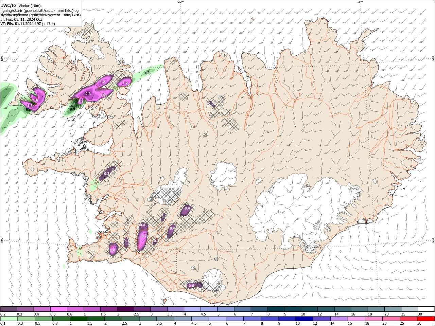Screen dimensions: 435x326
Task: Pick the violet swatch between 12 and 14 in the lower legend
Action: point(322,319)
